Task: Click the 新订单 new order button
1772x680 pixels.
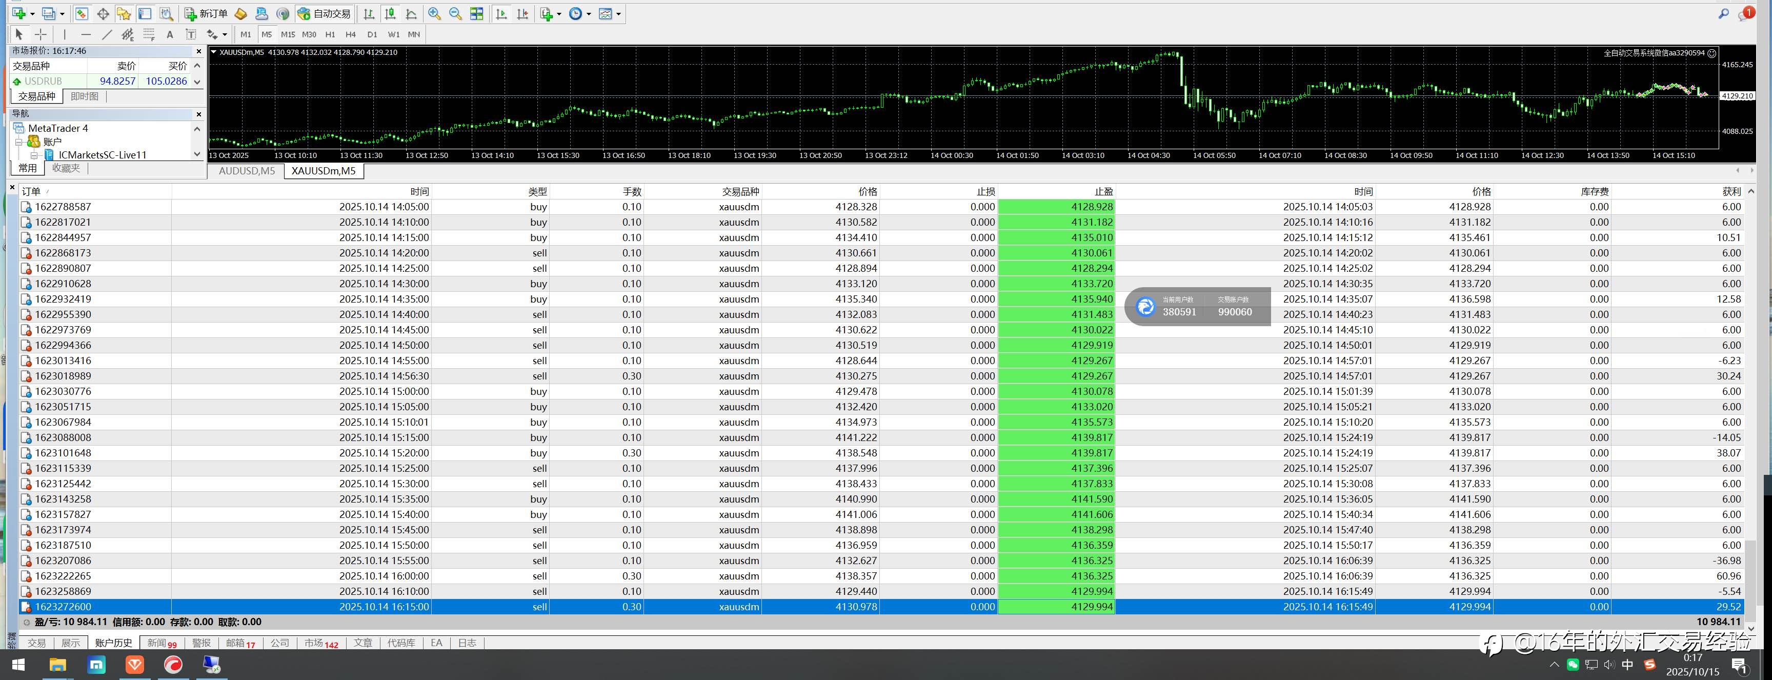Action: click(x=206, y=14)
